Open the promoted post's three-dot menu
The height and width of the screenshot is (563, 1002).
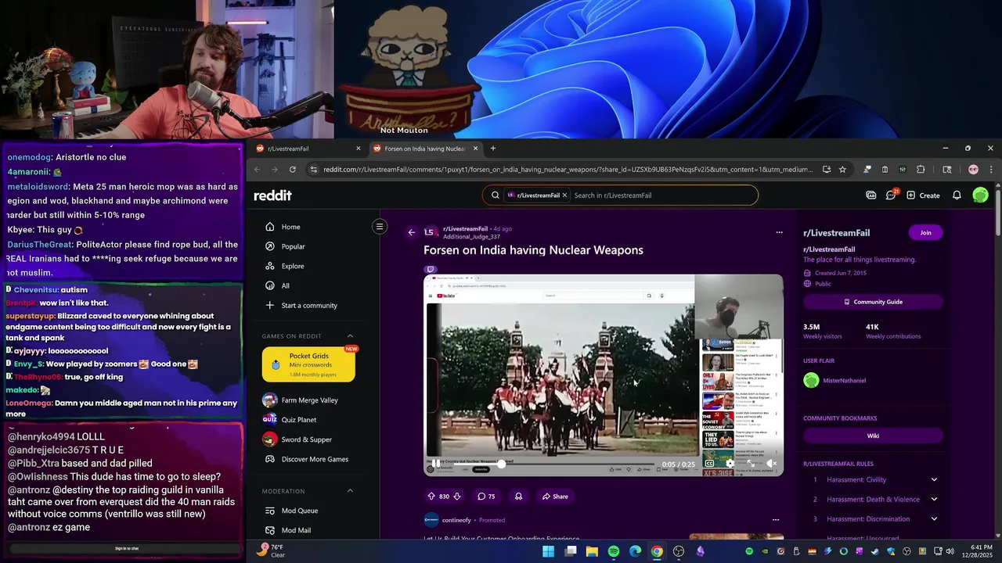pos(776,520)
